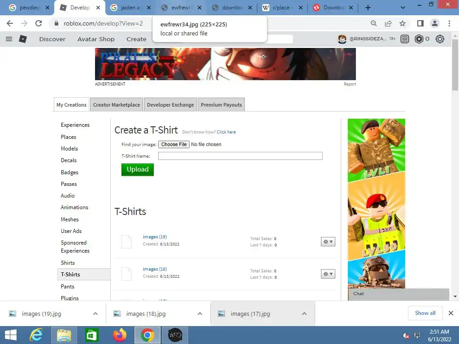Screen dimensions: 459x344
Task: Expand options for images (19).jpg download
Action: point(95,314)
